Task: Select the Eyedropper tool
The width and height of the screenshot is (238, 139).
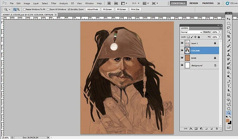Action: [229, 41]
